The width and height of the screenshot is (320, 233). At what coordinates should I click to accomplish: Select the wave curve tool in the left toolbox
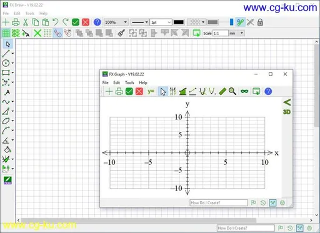click(6, 101)
